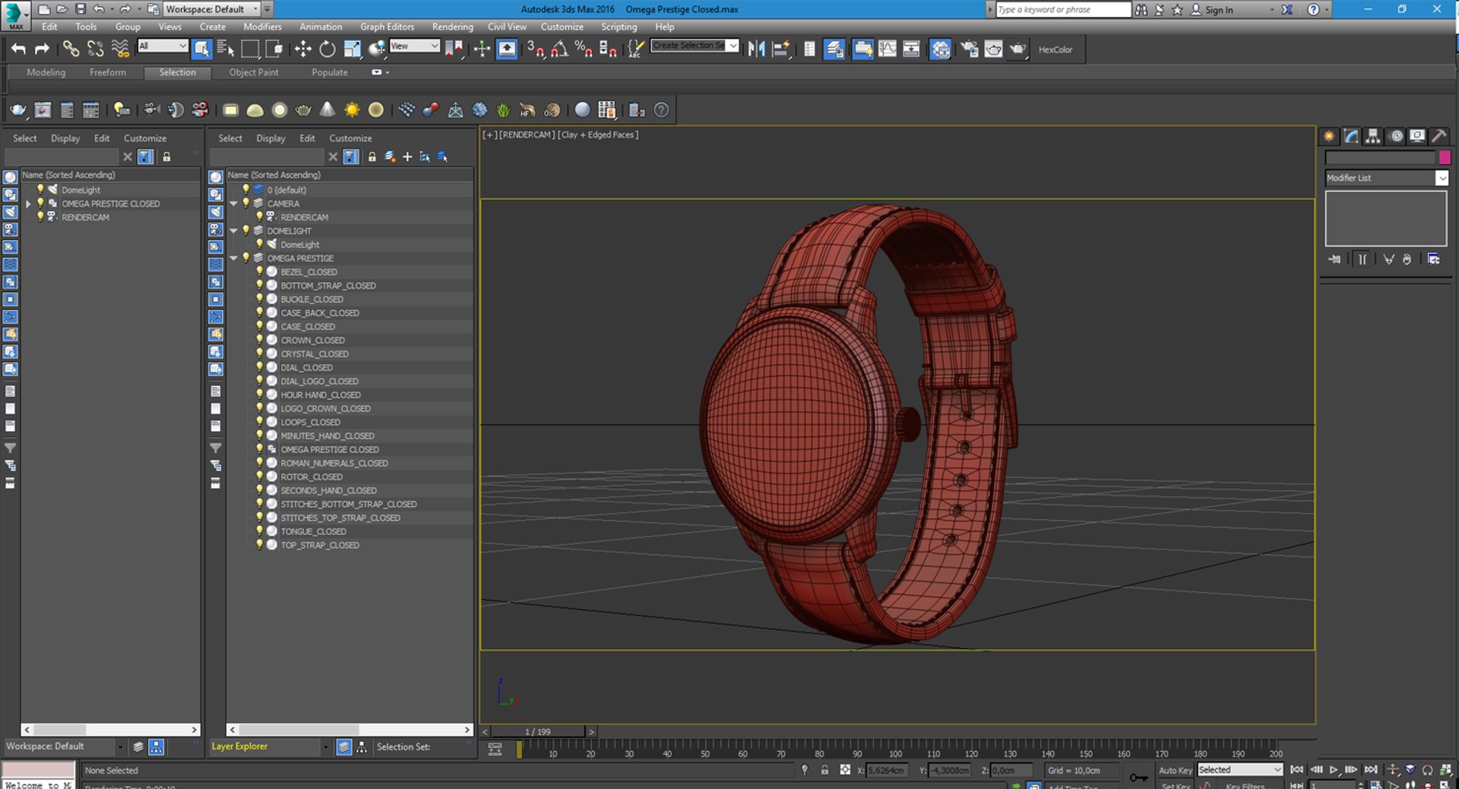Viewport: 1459px width, 789px height.
Task: Collapse the OMEGA PRESTIGE layer
Action: coord(234,258)
